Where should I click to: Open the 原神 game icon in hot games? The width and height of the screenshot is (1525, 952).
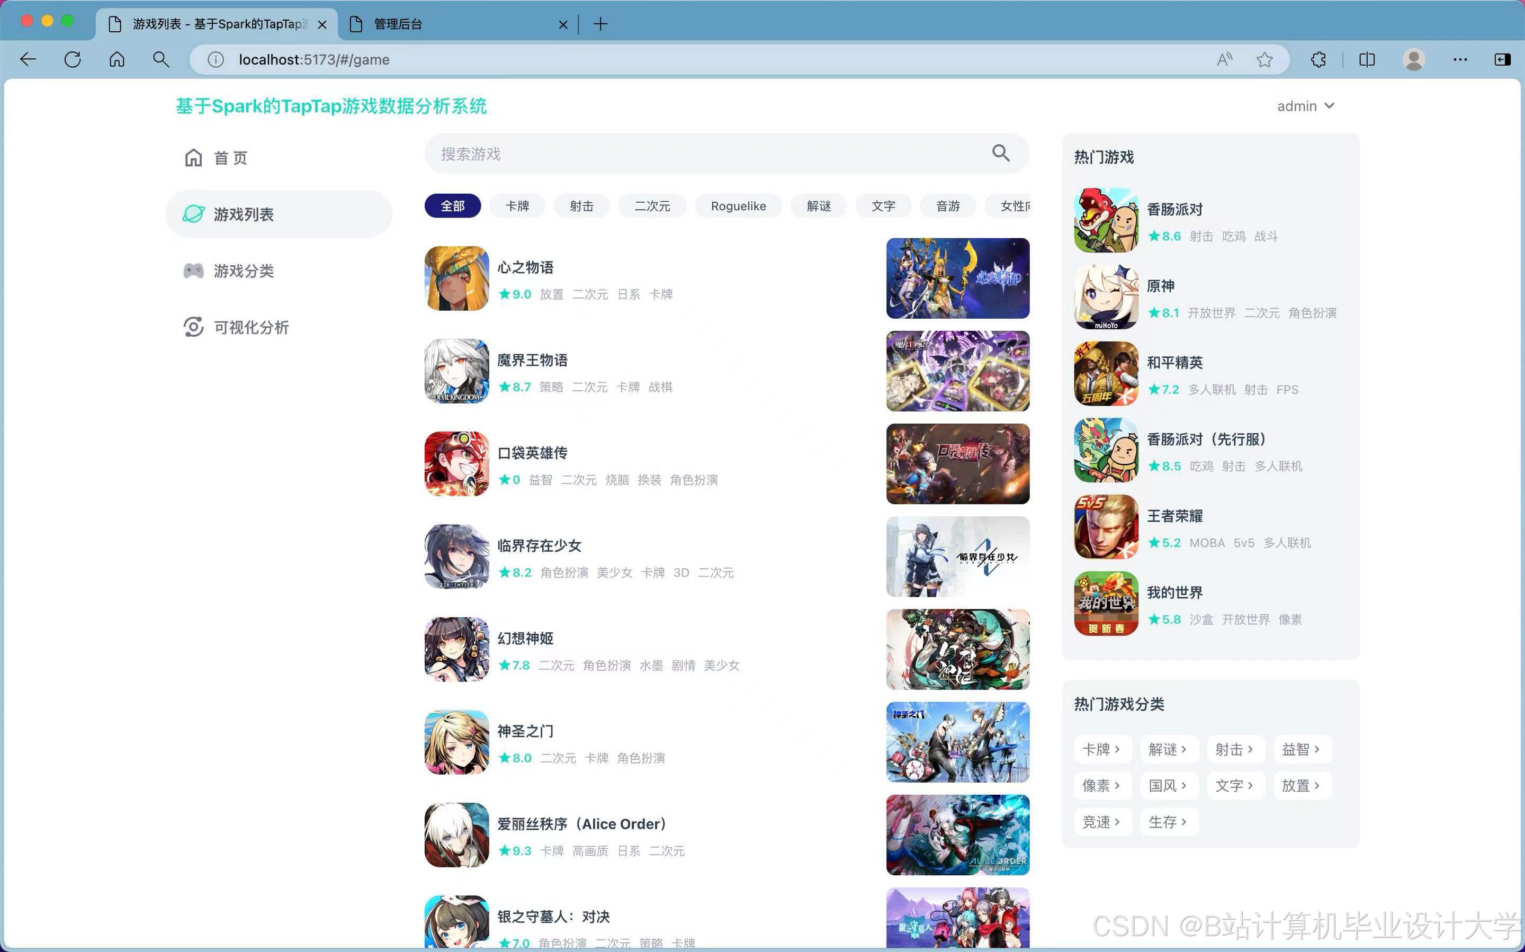click(x=1106, y=297)
